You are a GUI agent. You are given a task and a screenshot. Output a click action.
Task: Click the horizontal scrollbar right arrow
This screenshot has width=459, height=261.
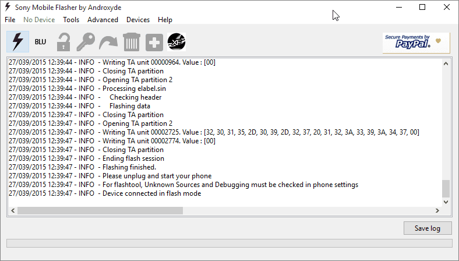(x=437, y=211)
